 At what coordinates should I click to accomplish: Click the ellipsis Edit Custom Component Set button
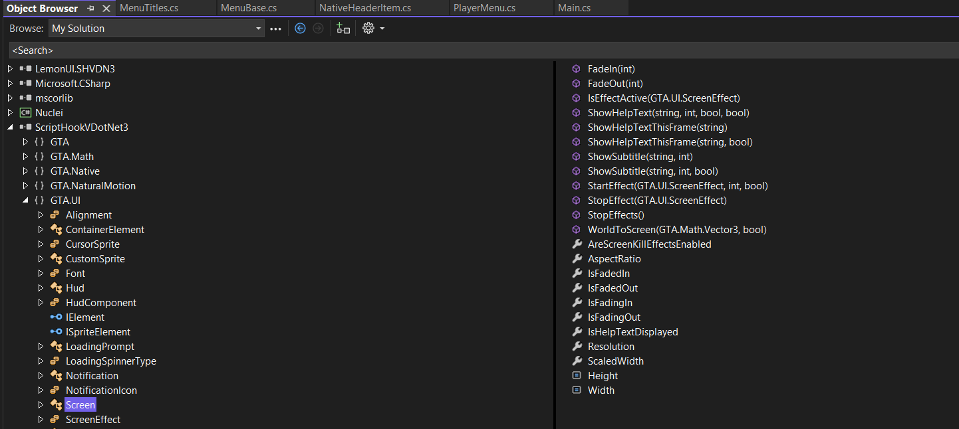[x=276, y=29]
